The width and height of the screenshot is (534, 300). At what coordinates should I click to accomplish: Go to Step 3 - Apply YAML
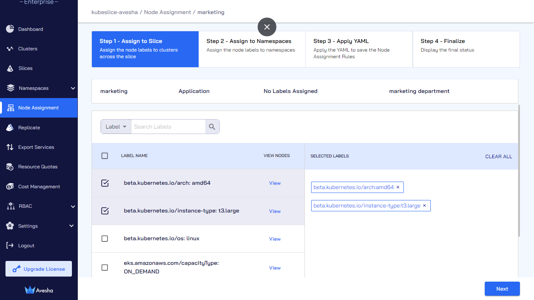point(359,49)
